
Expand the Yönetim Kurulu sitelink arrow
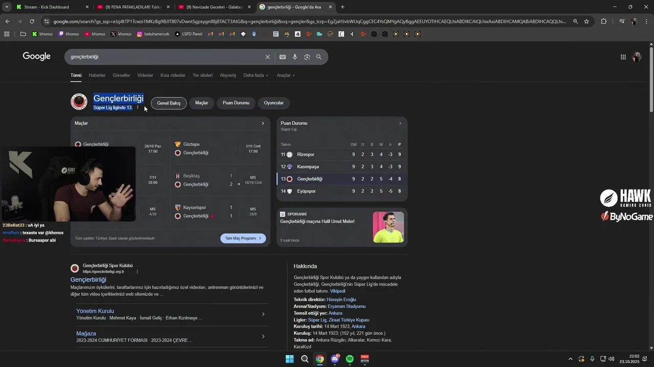click(263, 314)
